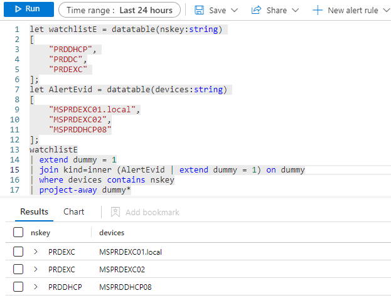Screen dimensions: 391x298
Task: Change the Time range Last 24 hours
Action: 119,10
